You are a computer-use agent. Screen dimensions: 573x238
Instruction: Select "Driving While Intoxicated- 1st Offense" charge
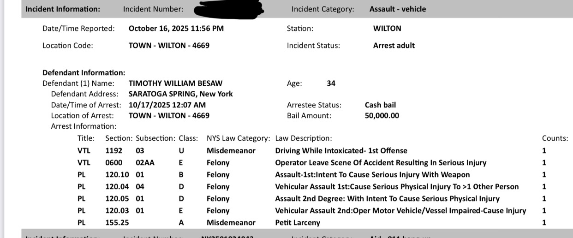[341, 150]
